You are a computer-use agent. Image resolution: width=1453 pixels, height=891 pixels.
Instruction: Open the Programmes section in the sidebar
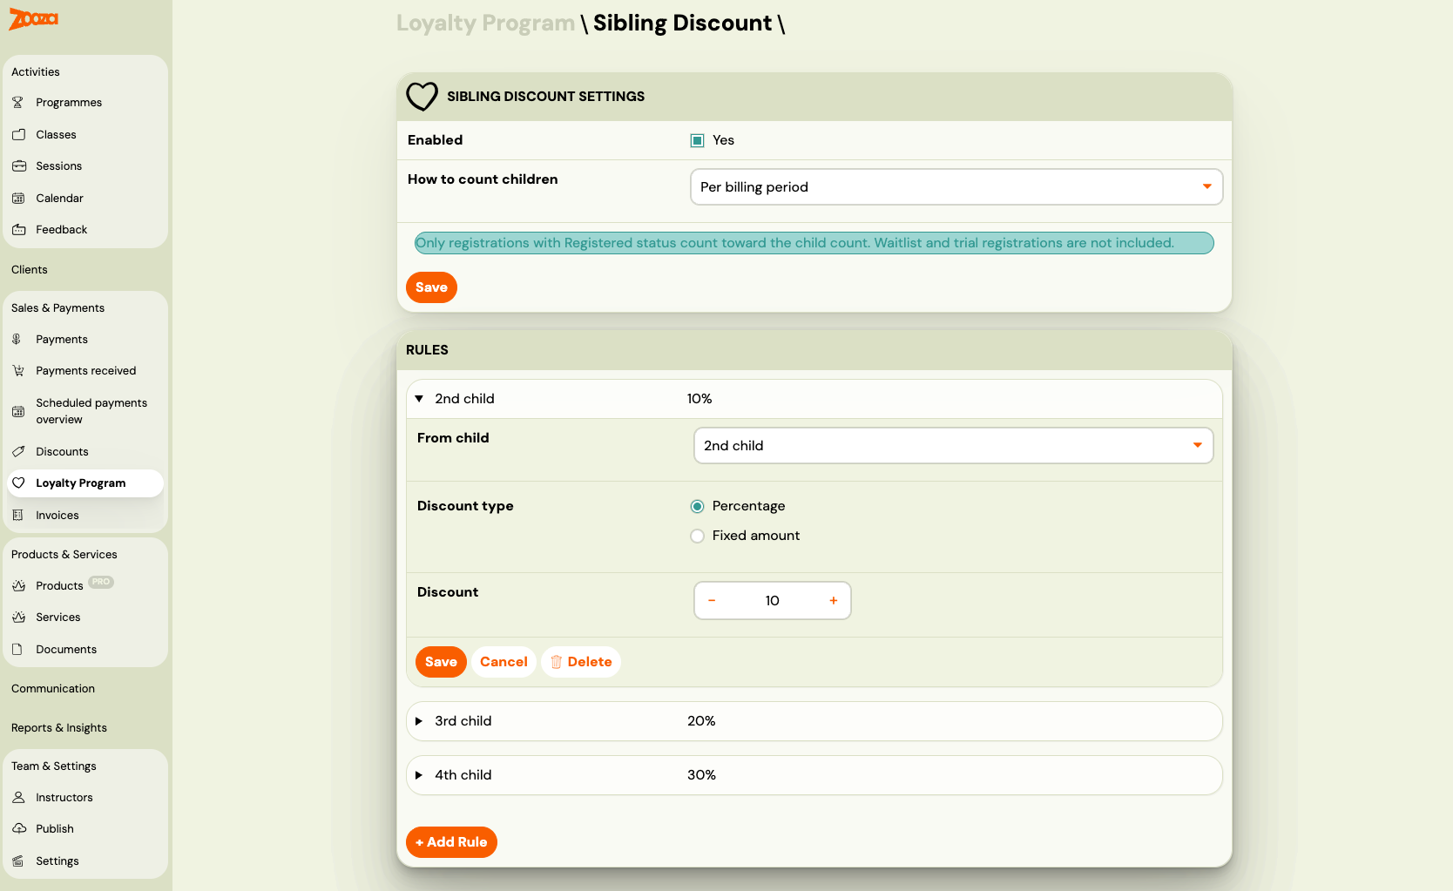click(68, 102)
